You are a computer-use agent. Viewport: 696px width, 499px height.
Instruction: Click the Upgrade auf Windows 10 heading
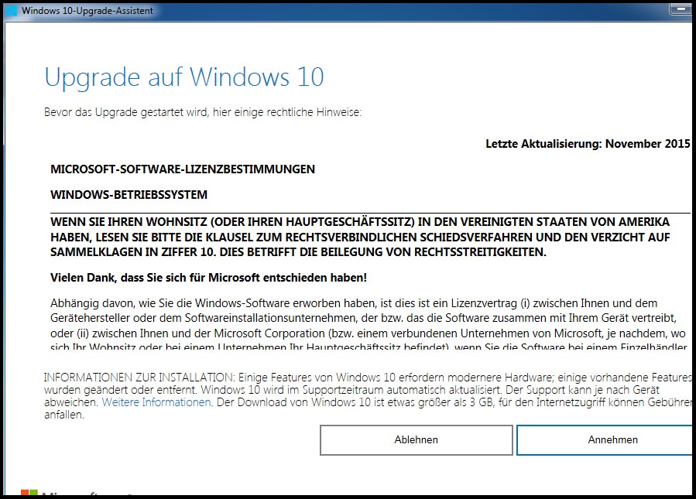click(x=183, y=77)
